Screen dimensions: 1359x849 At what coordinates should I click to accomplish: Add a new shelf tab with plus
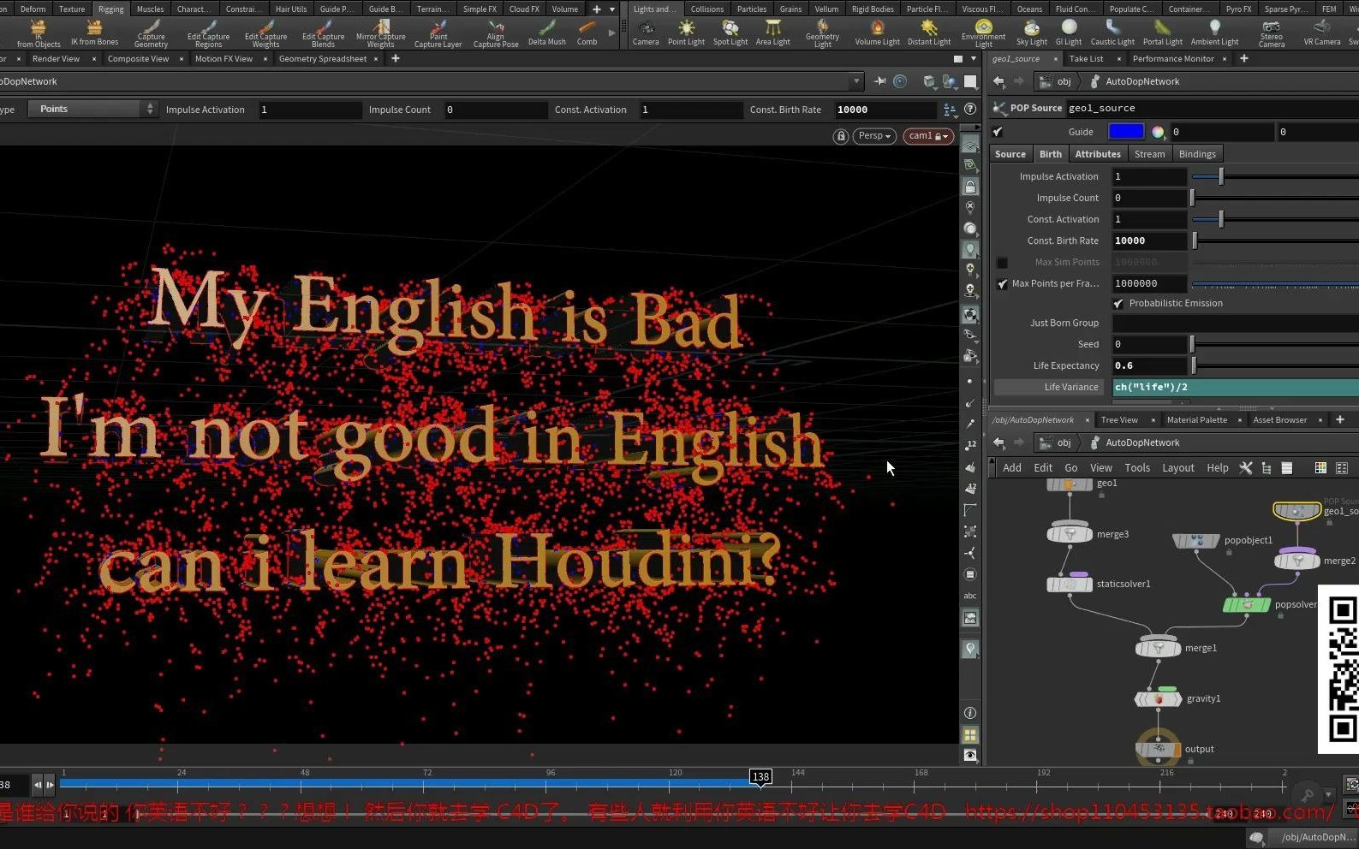(x=597, y=9)
